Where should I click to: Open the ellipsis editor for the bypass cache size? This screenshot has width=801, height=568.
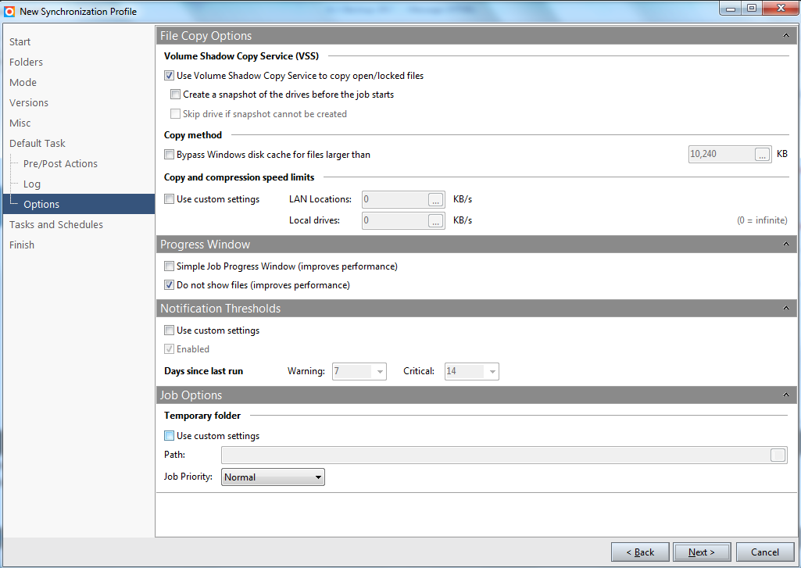point(762,155)
